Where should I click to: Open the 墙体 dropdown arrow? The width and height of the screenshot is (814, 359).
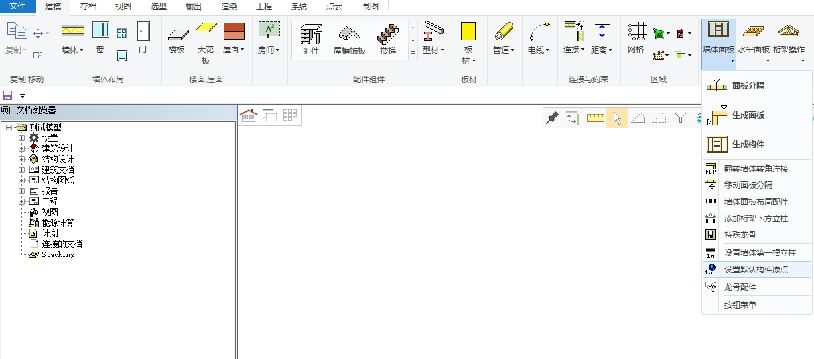81,50
